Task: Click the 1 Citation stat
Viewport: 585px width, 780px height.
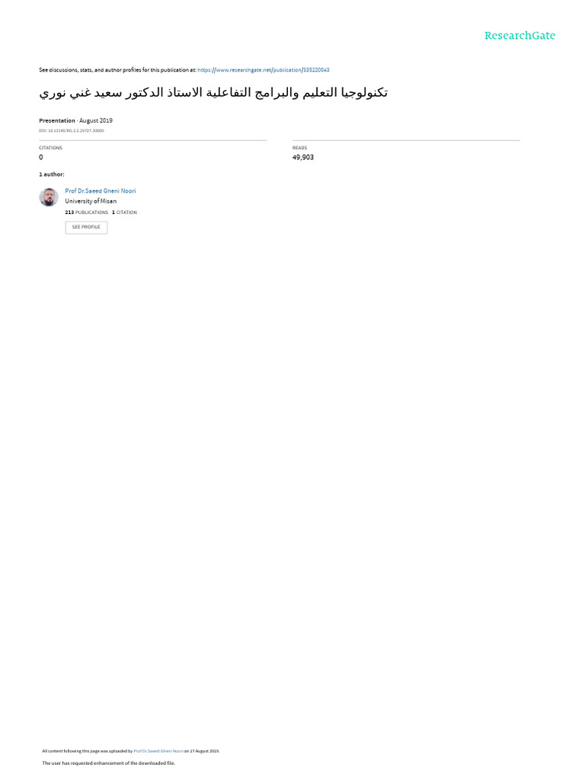Action: point(124,213)
